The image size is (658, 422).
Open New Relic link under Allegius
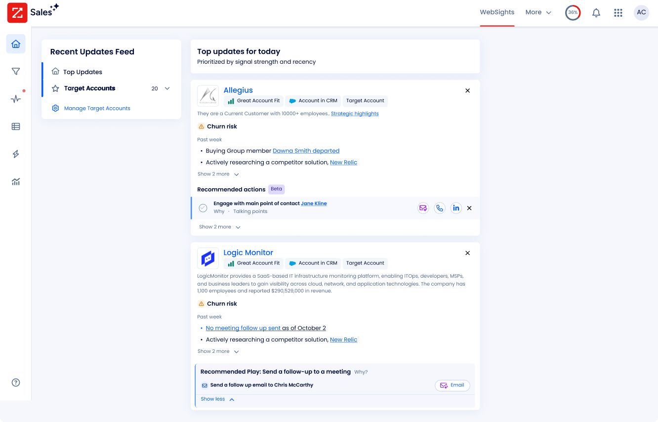343,163
